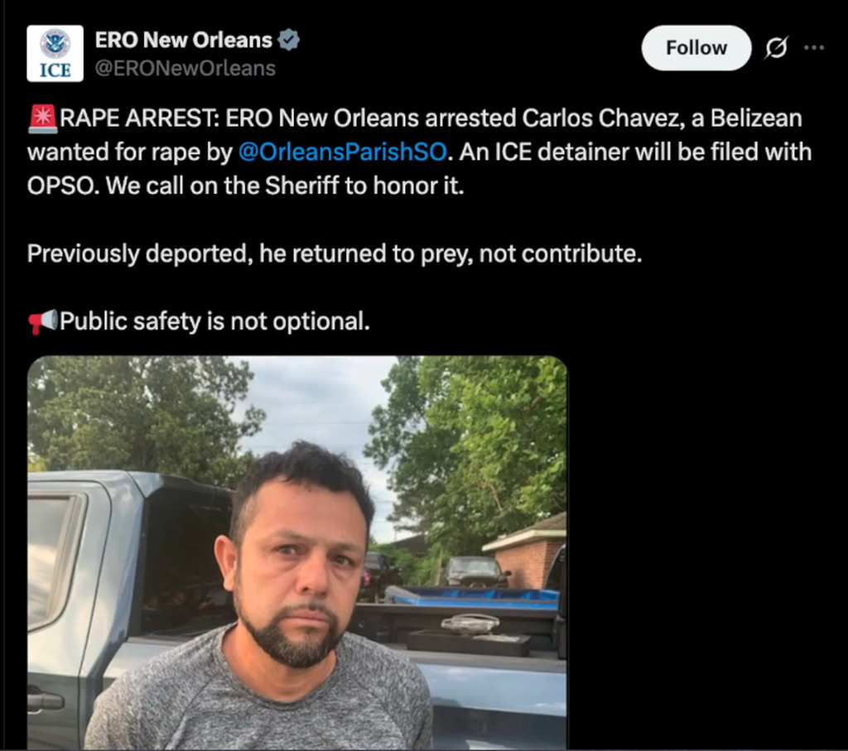Click the blue verified badge

289,40
